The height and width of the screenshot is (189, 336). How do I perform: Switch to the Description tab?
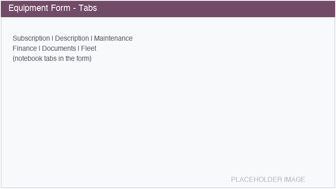[x=72, y=38]
